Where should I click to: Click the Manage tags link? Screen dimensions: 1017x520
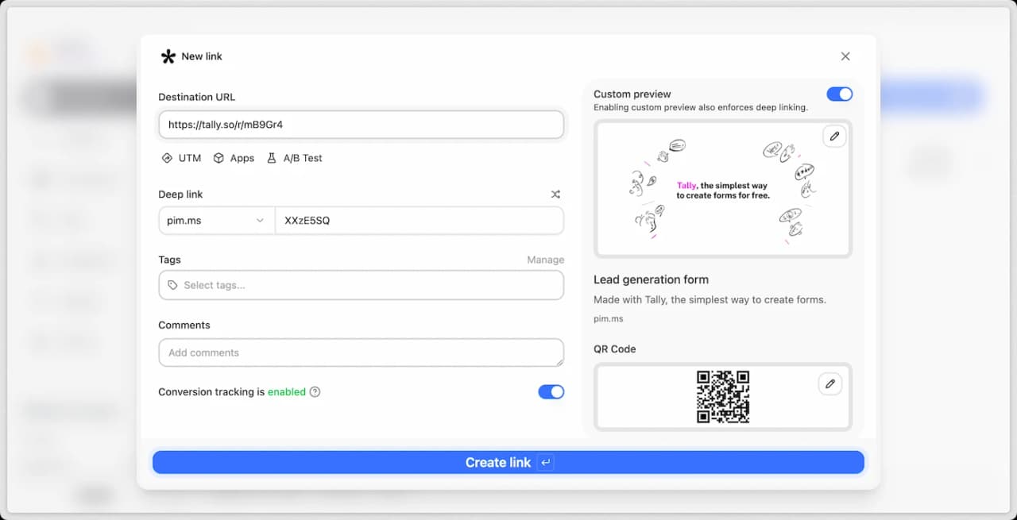pos(545,260)
